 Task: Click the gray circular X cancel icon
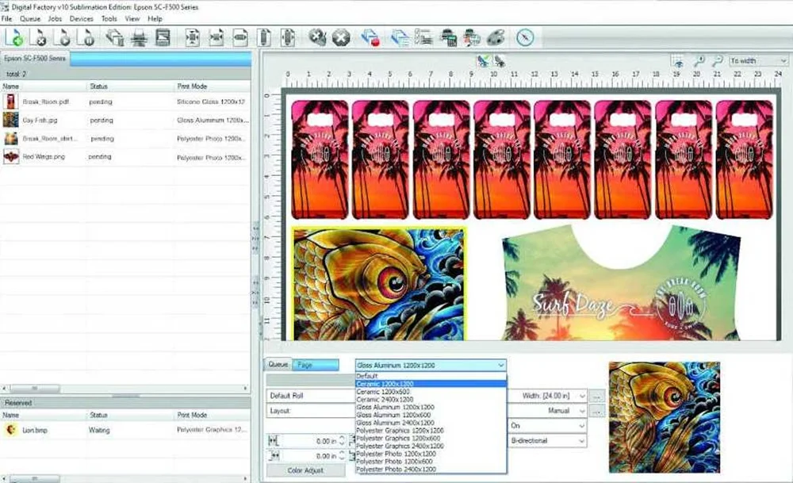(341, 36)
